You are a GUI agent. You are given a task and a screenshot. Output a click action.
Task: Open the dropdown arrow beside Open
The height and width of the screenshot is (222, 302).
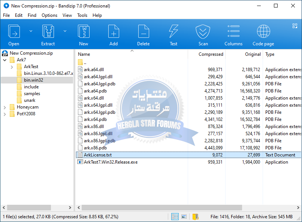coord(31,31)
